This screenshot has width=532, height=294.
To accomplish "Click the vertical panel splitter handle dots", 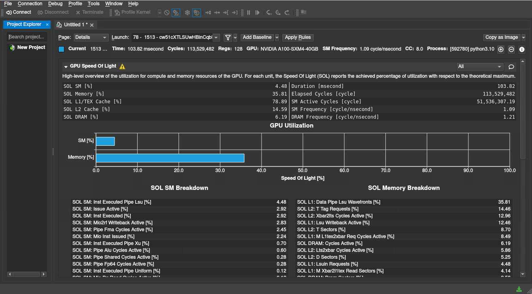I will tap(53, 151).
